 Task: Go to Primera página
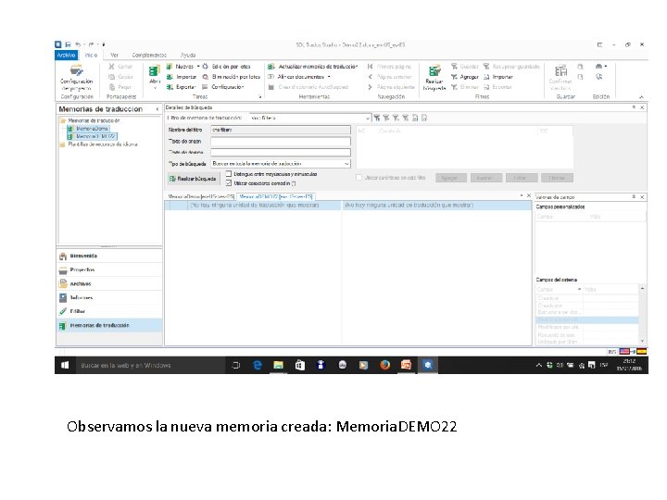pyautogui.click(x=389, y=67)
